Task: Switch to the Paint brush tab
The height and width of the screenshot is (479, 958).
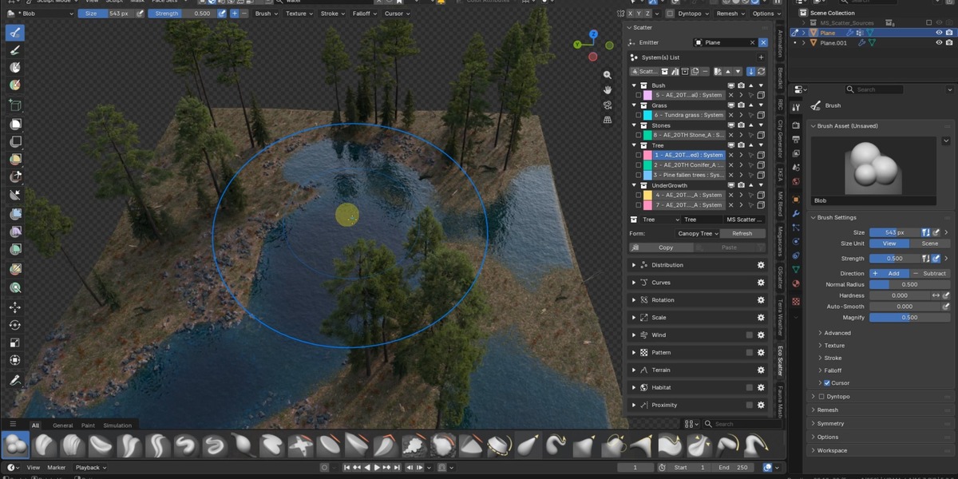Action: pos(88,426)
